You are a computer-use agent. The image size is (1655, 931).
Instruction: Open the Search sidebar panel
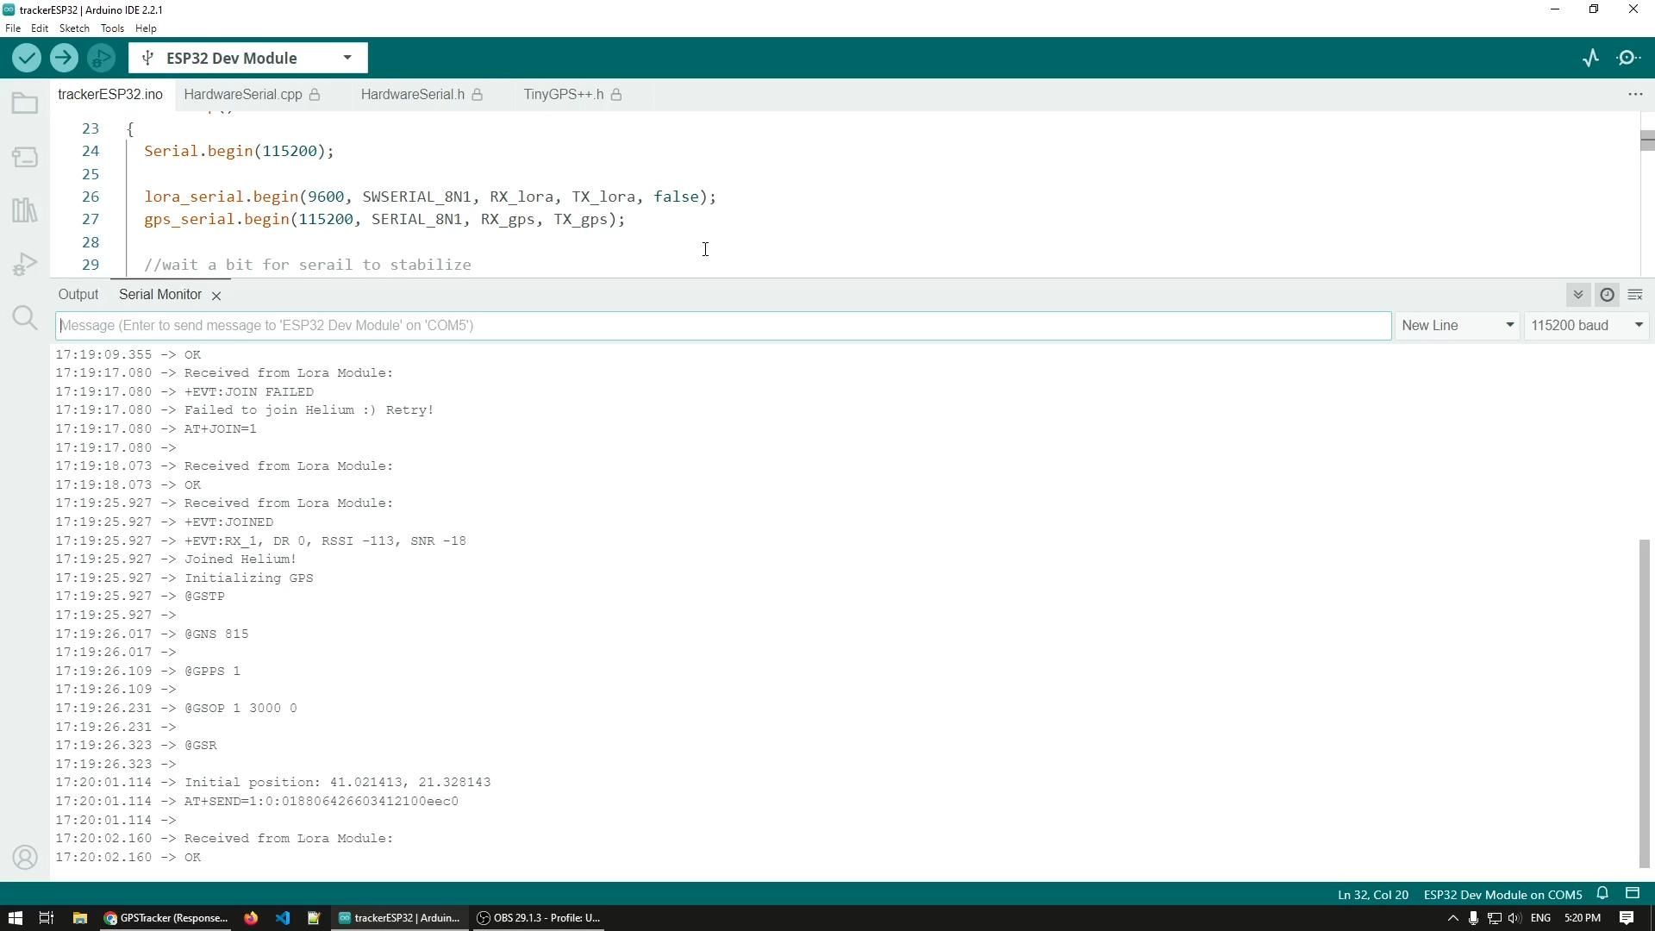point(25,318)
